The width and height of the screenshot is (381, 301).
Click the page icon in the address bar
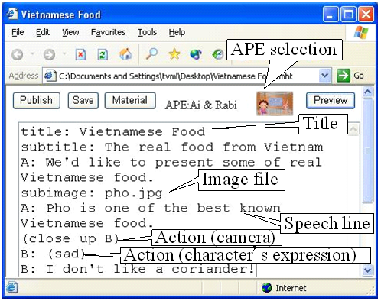pos(50,76)
